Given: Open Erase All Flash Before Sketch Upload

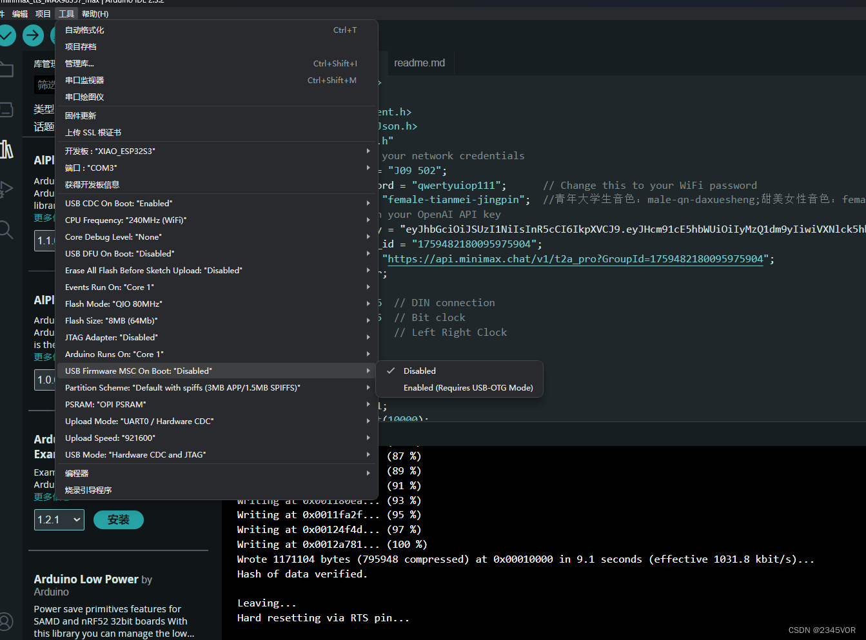Looking at the screenshot, I should [217, 270].
